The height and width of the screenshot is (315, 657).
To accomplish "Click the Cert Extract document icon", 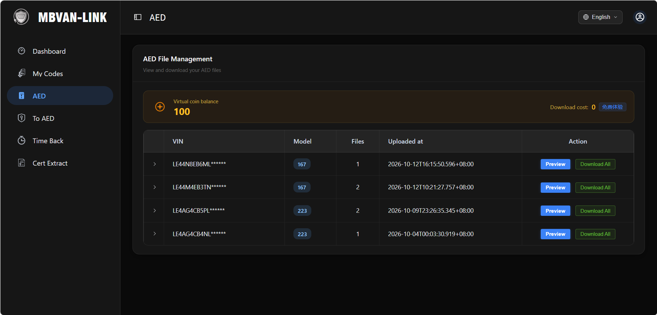I will coord(22,163).
